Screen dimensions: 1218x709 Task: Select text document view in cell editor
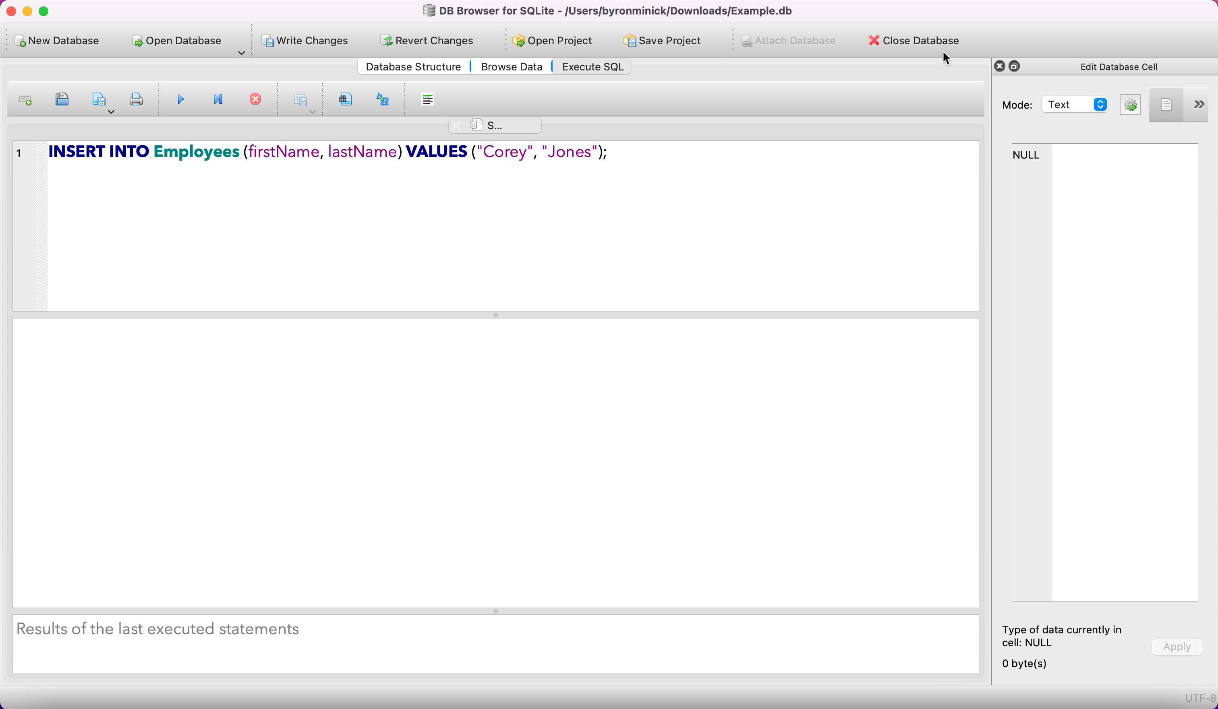click(x=1166, y=104)
